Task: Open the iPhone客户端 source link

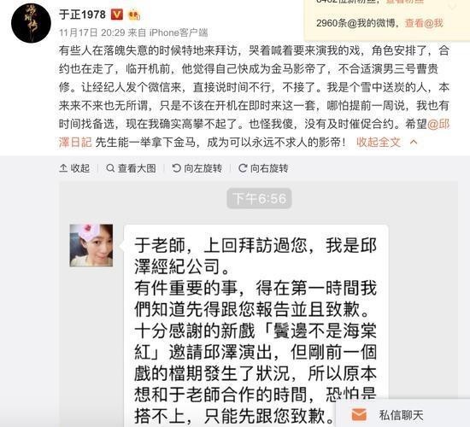Action: tap(179, 32)
